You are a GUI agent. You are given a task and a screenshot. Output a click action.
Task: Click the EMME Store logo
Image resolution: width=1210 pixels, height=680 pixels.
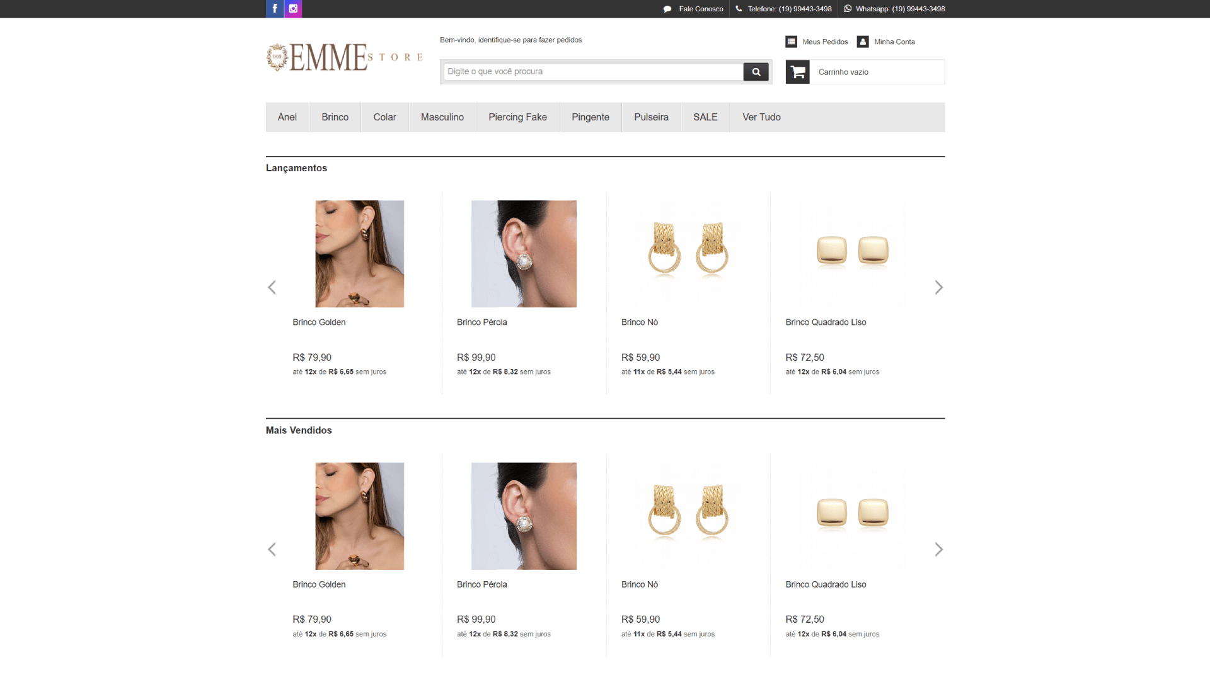[344, 57]
